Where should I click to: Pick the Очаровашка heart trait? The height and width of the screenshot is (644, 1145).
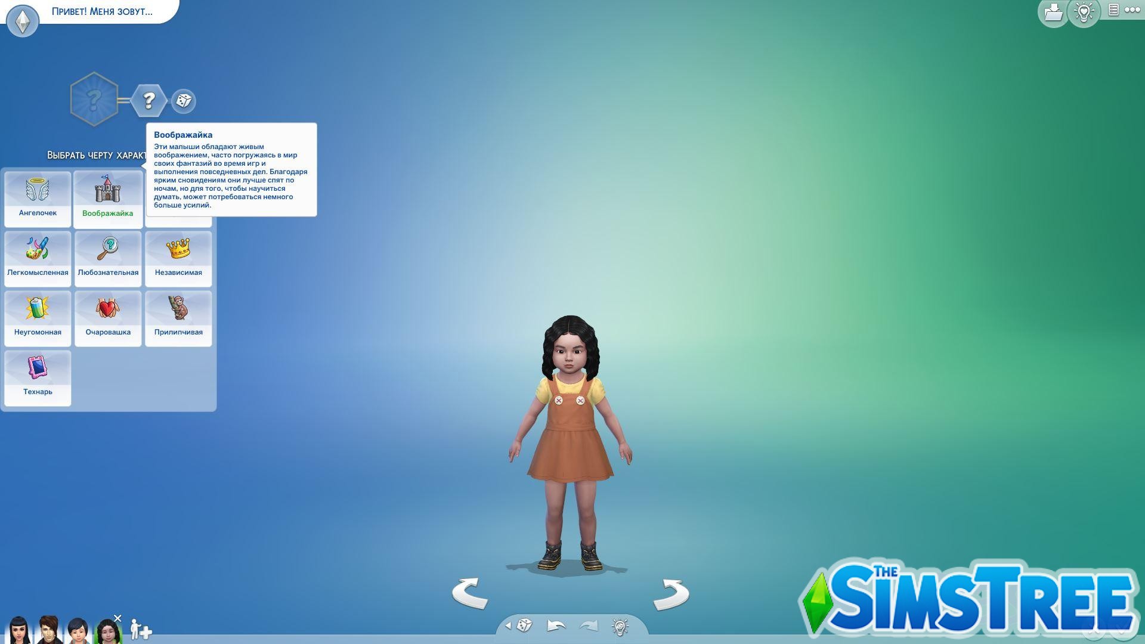coord(108,310)
